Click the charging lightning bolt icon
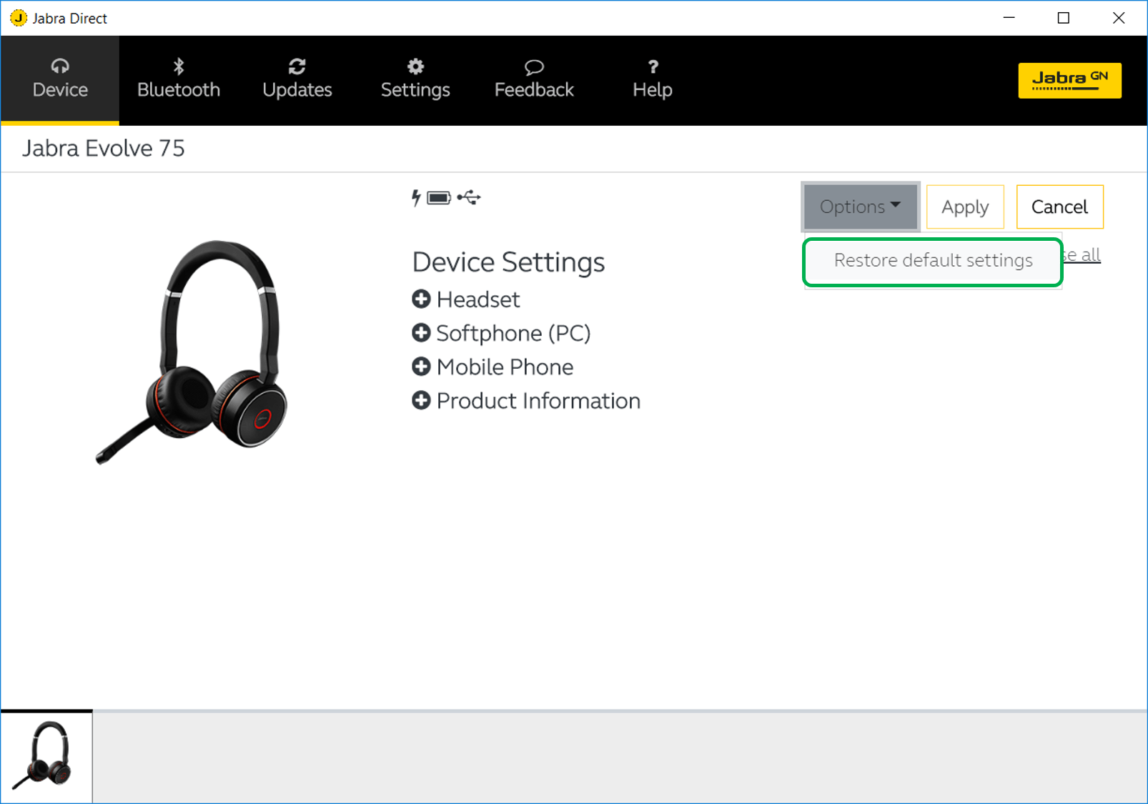 click(416, 198)
